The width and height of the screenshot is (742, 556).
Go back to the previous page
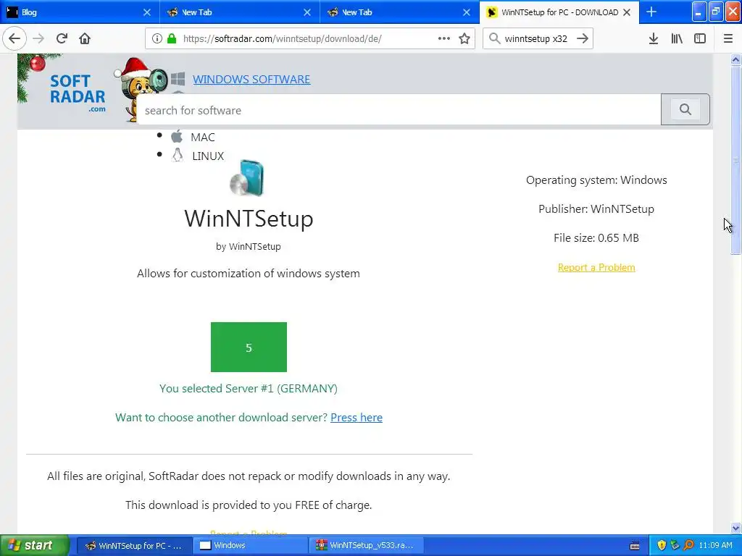click(14, 38)
